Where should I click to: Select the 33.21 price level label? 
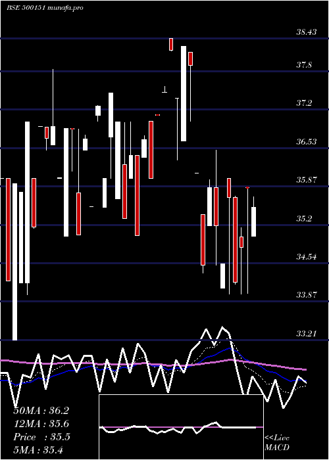pyautogui.click(x=307, y=334)
